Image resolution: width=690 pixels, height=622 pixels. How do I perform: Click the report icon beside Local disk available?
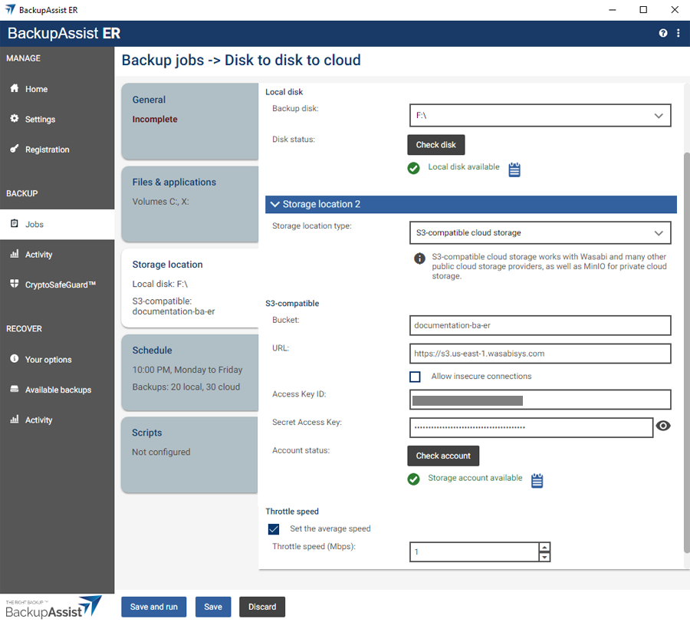pos(514,169)
